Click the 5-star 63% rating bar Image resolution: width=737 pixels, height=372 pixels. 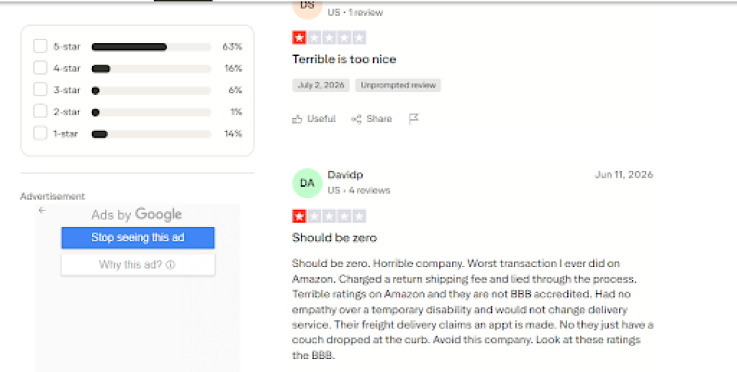151,46
